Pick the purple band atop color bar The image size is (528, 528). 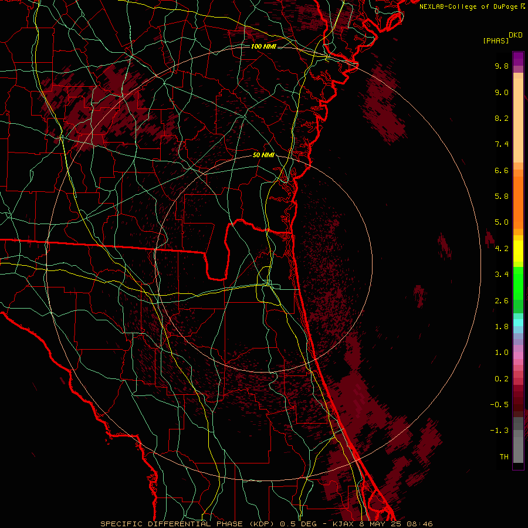point(518,59)
